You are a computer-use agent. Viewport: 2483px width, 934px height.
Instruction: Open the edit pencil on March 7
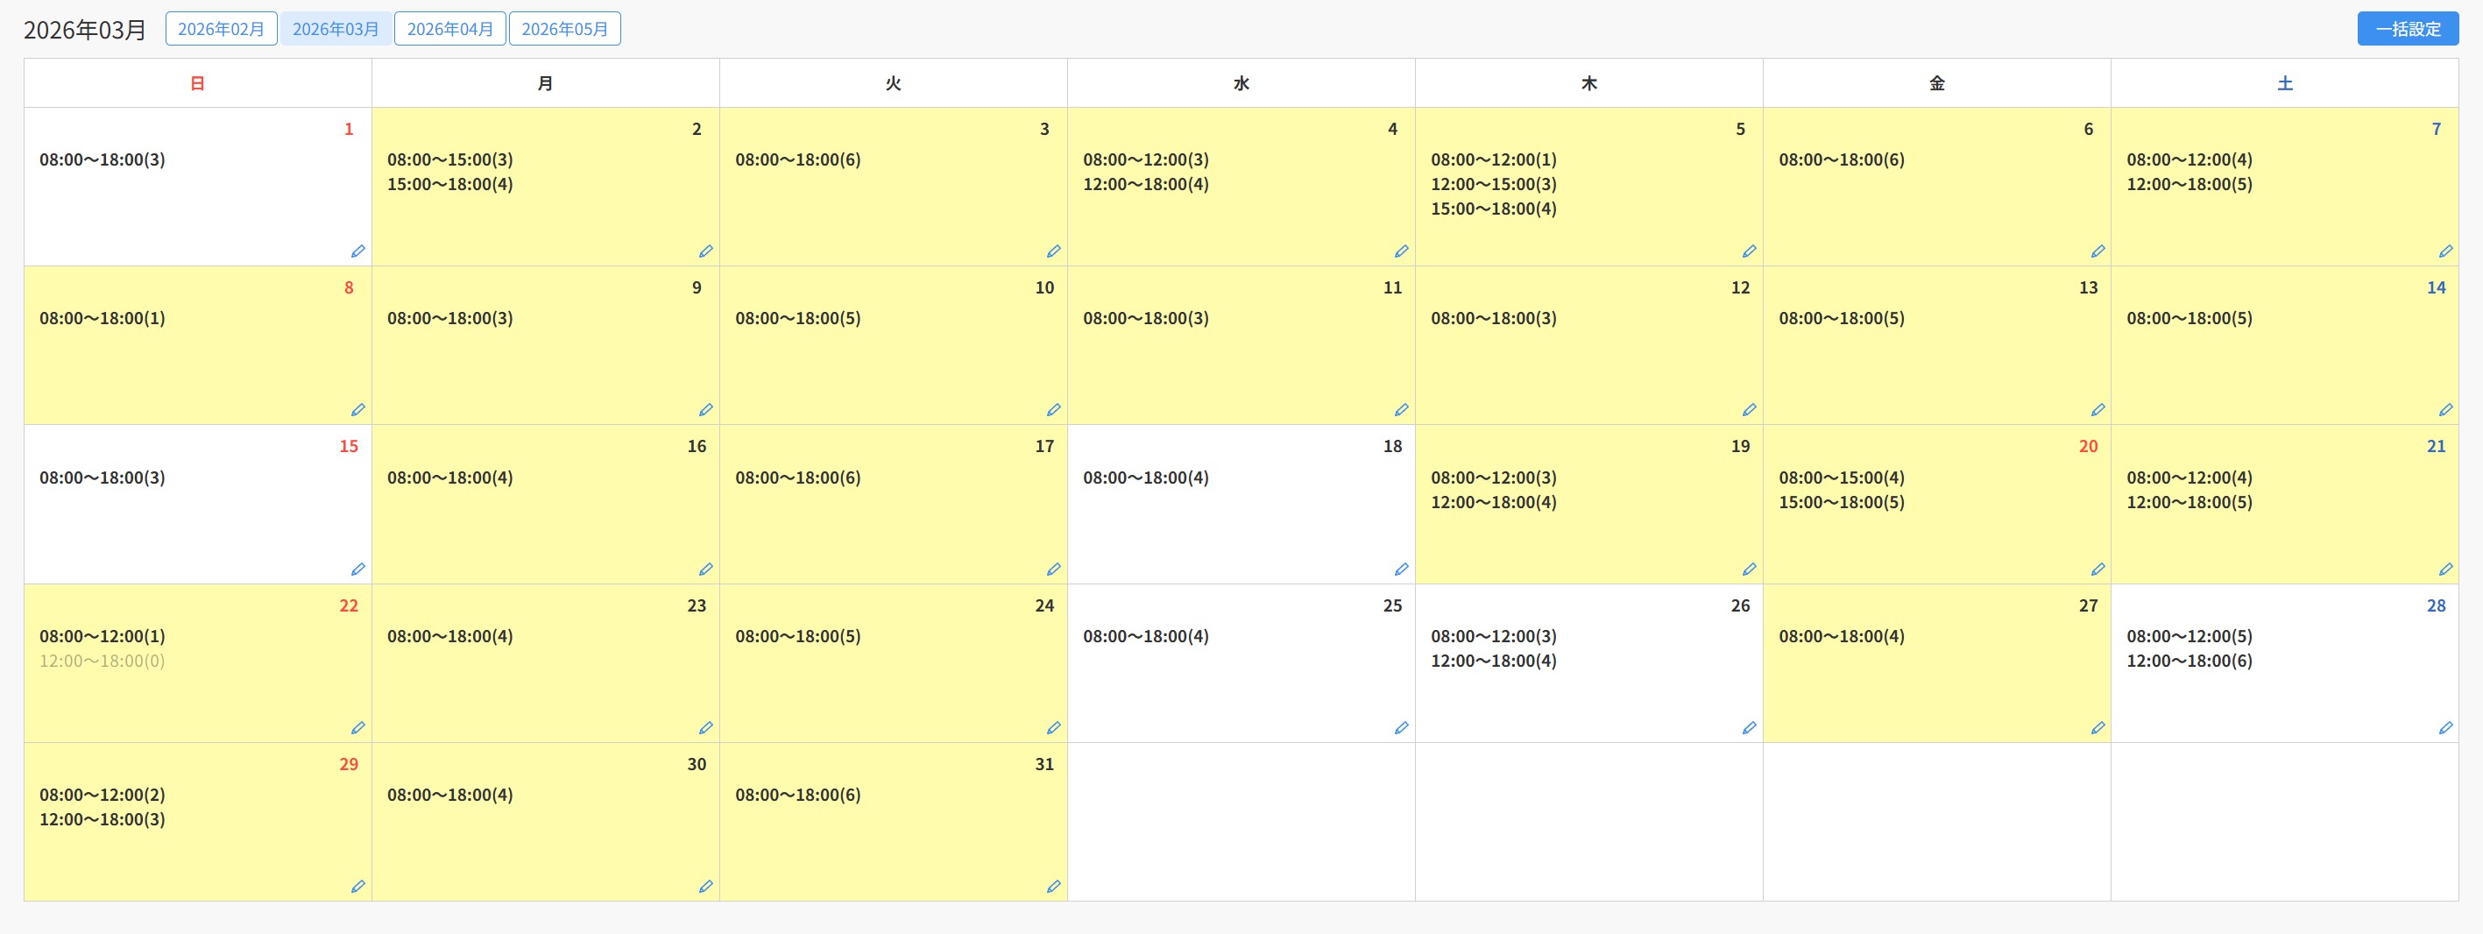(2444, 251)
